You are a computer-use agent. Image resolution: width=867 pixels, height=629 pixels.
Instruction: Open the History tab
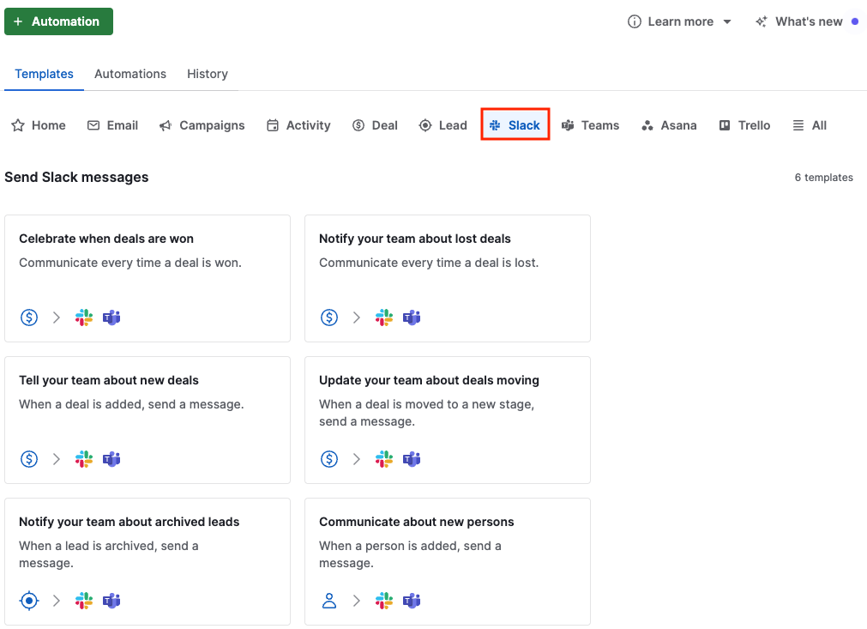tap(207, 74)
